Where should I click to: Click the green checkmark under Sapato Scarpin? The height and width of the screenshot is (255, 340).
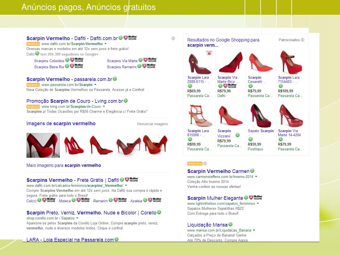[250, 139]
